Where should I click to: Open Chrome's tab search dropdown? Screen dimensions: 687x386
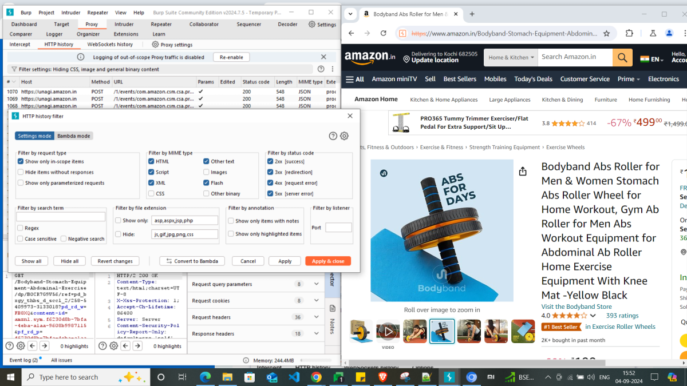[x=350, y=14]
